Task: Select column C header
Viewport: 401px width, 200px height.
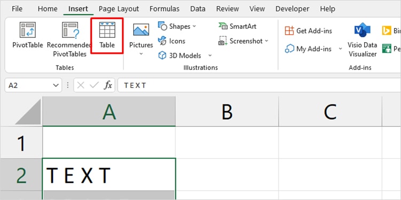Action: click(330, 111)
